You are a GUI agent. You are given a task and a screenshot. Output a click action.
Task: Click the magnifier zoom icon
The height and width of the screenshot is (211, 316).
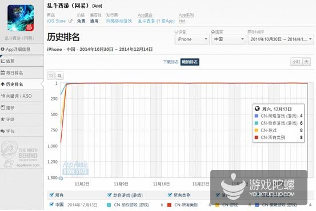tap(59, 75)
